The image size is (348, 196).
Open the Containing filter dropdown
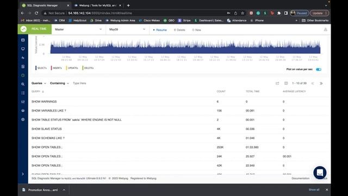[x=59, y=83]
